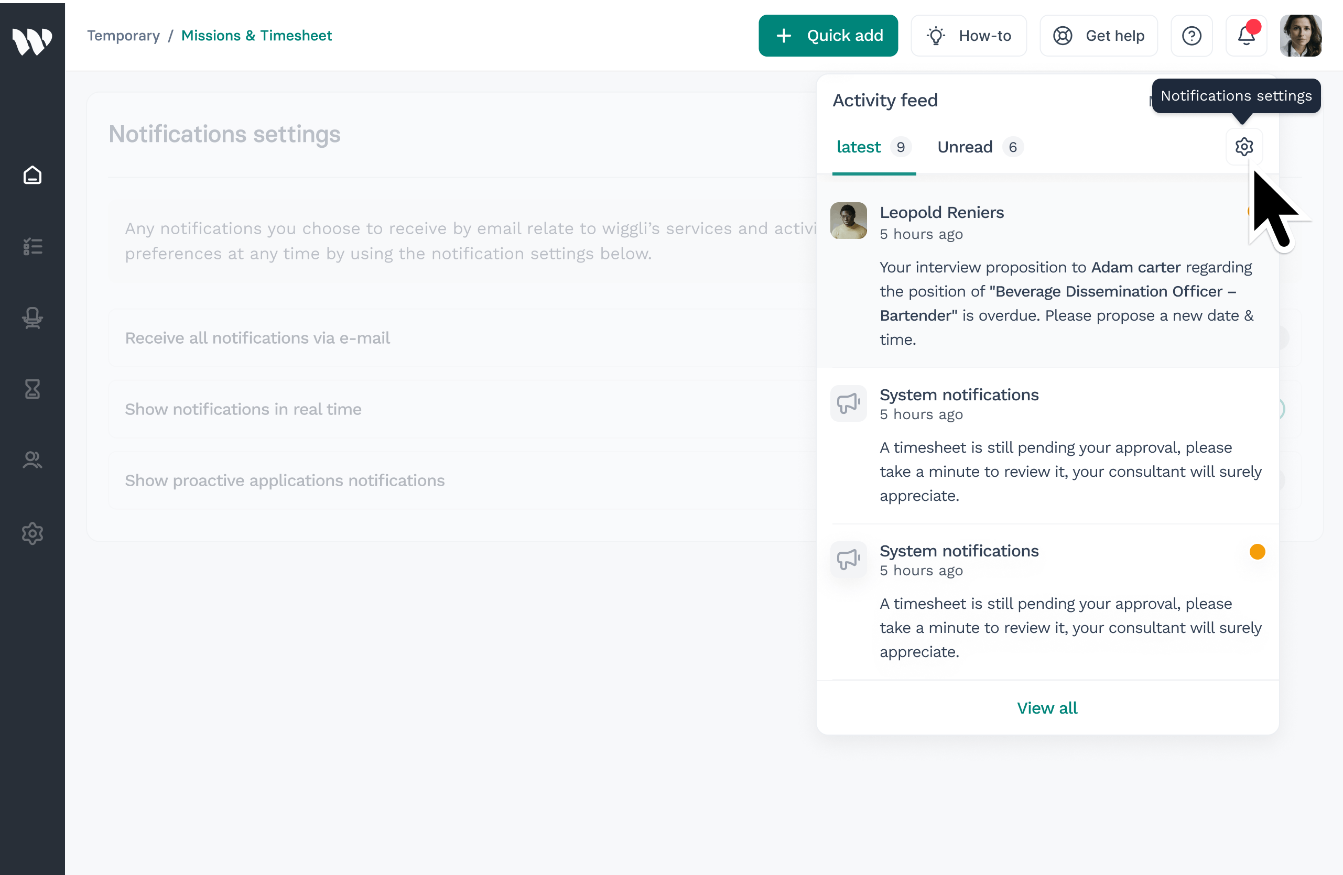This screenshot has width=1343, height=875.
Task: Click the notifications bell icon
Action: (x=1246, y=36)
